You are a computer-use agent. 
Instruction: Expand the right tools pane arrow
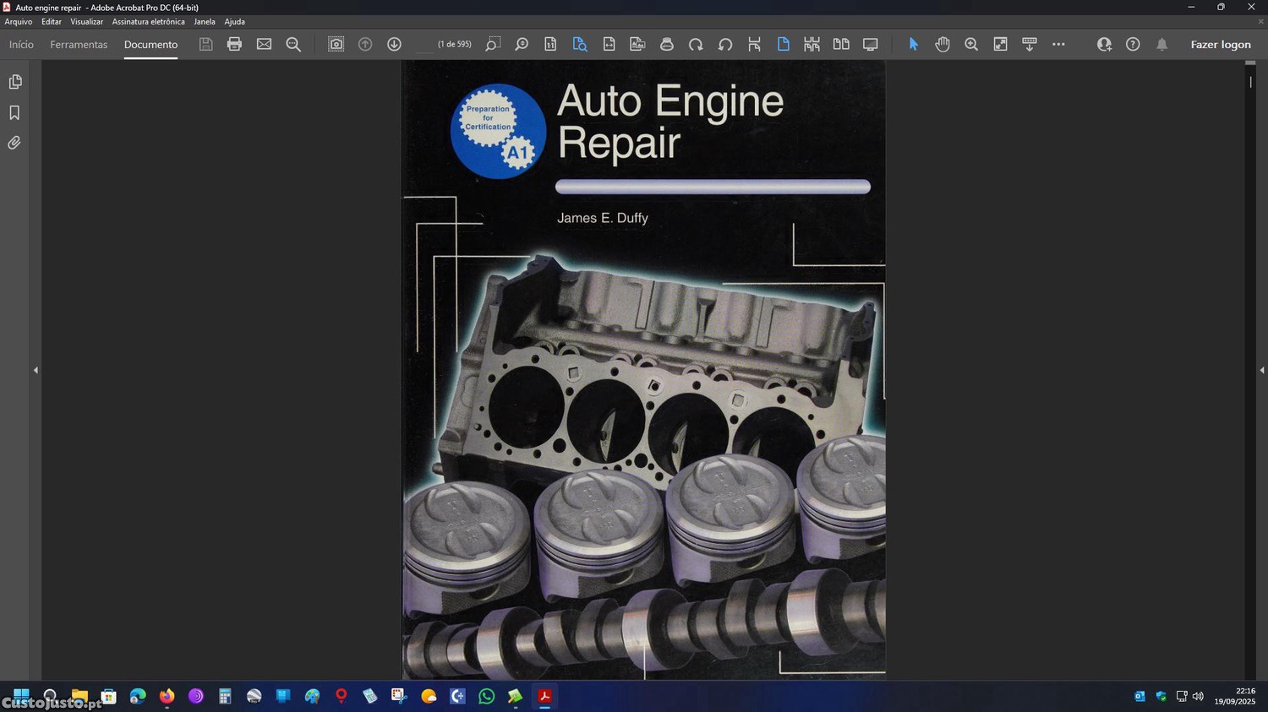click(1261, 370)
